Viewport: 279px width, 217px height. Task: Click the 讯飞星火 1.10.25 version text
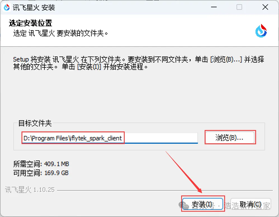(x=30, y=190)
